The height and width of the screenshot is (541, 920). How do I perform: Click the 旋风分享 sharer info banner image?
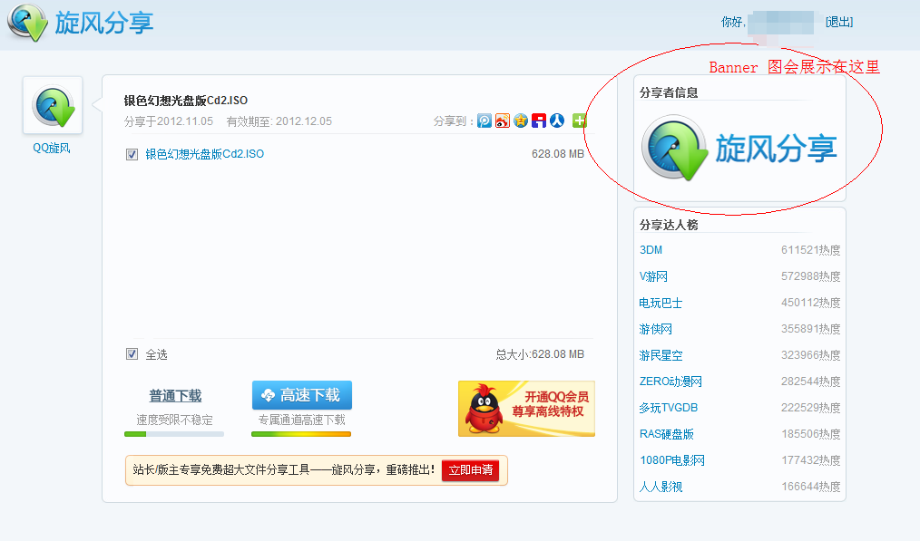(739, 148)
